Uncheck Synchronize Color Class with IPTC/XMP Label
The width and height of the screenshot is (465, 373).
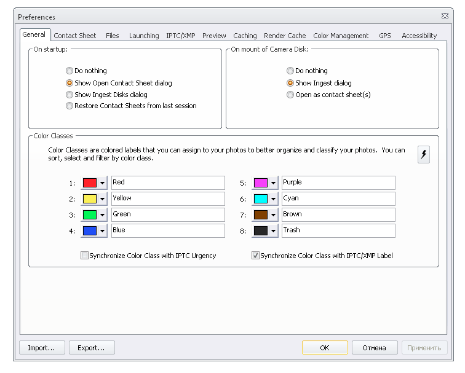(x=255, y=256)
